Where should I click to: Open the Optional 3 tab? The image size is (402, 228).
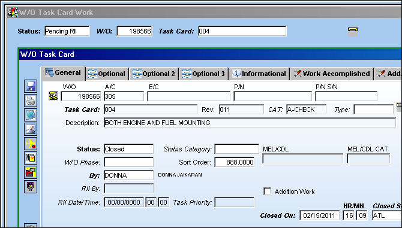(x=203, y=74)
